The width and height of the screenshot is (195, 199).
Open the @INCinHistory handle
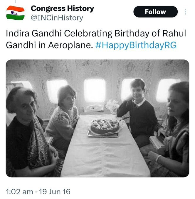pos(57,18)
